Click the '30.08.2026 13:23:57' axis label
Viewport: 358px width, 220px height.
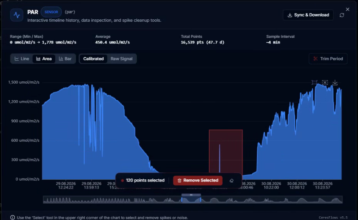pyautogui.click(x=322, y=186)
